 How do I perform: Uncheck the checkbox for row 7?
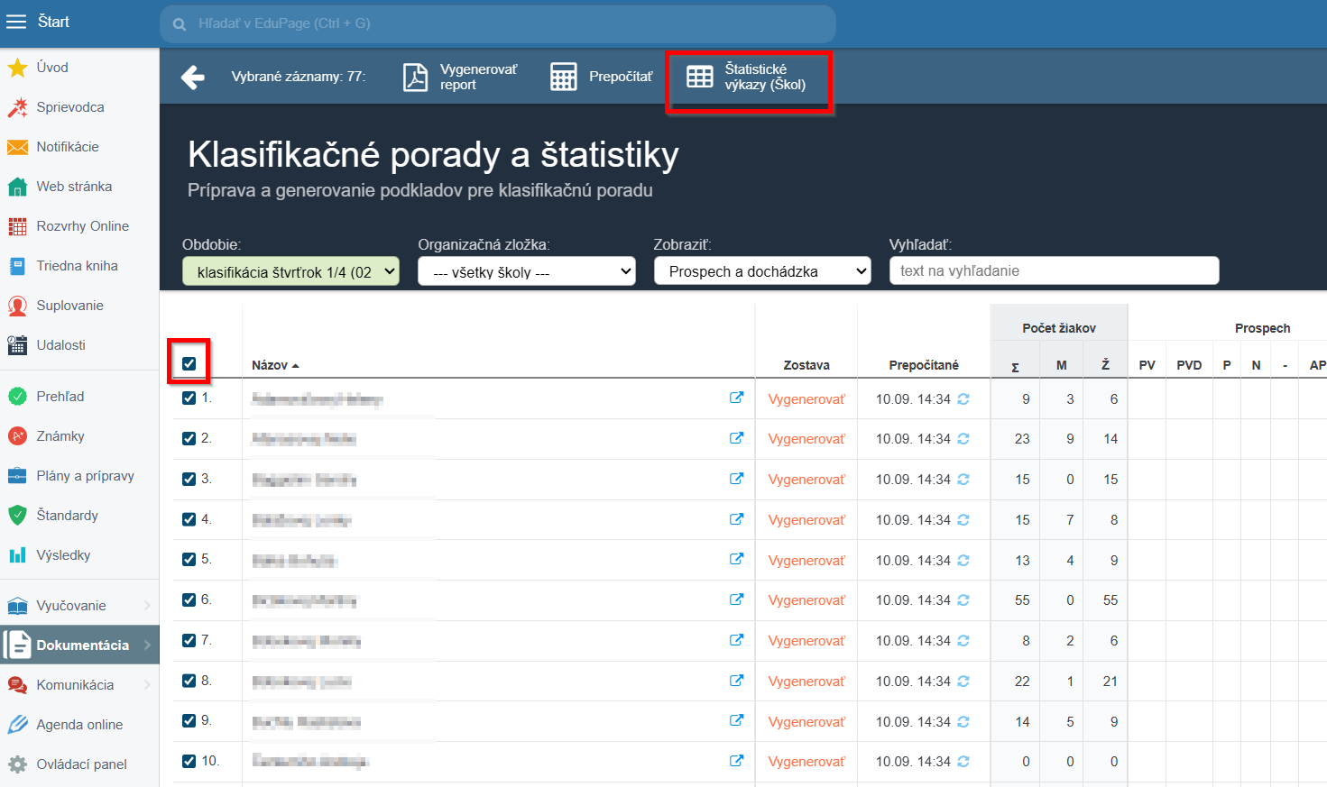(189, 640)
